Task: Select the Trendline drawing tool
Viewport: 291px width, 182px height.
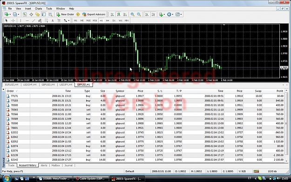Action: click(x=34, y=20)
